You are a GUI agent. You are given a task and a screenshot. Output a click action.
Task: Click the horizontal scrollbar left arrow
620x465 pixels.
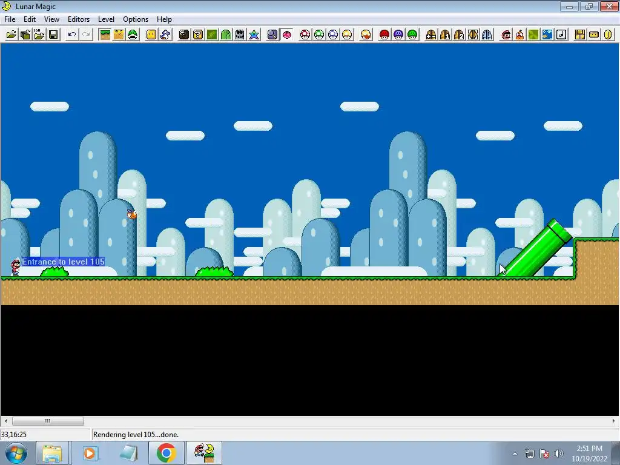click(x=5, y=421)
